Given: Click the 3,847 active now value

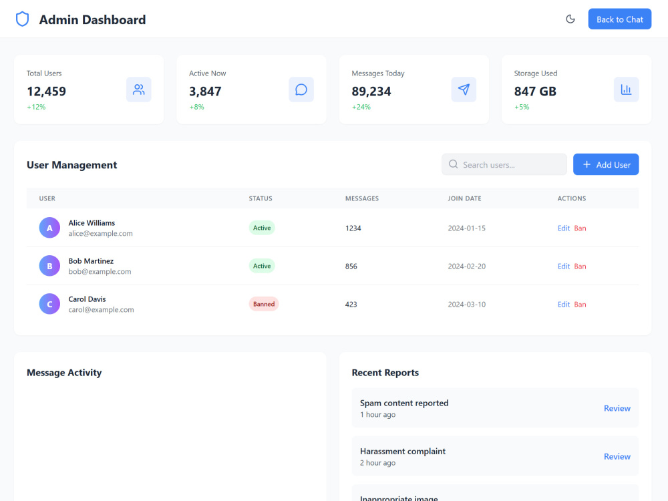Looking at the screenshot, I should [205, 91].
